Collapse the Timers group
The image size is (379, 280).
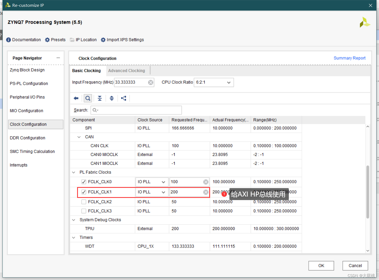[74, 238]
